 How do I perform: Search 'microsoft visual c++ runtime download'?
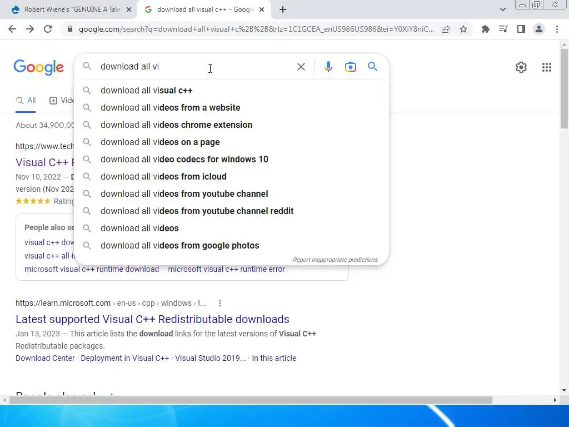(x=92, y=270)
